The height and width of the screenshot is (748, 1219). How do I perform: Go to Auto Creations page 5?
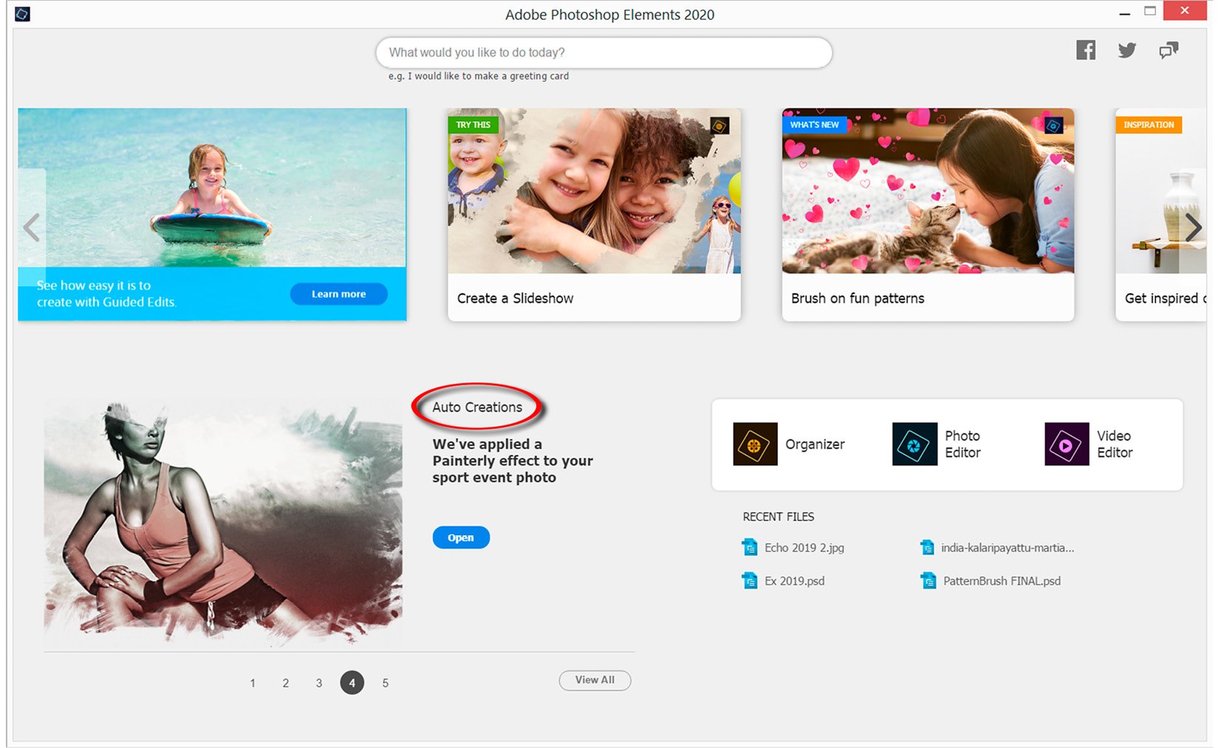pos(385,683)
